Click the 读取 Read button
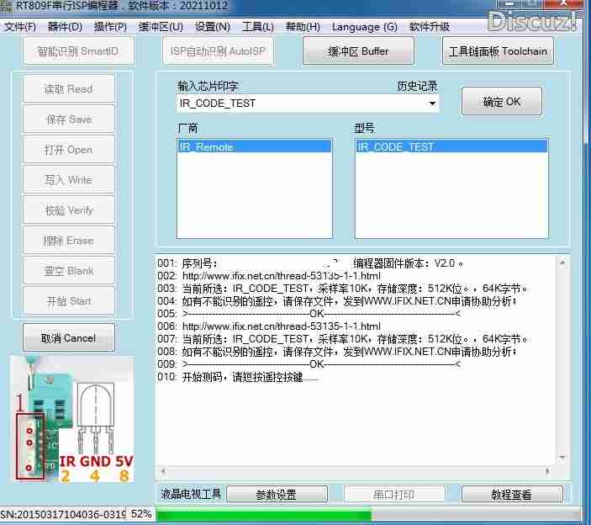 tap(69, 89)
